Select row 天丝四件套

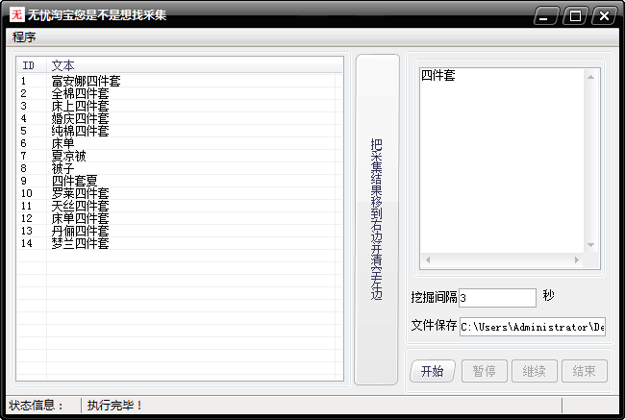[x=180, y=206]
